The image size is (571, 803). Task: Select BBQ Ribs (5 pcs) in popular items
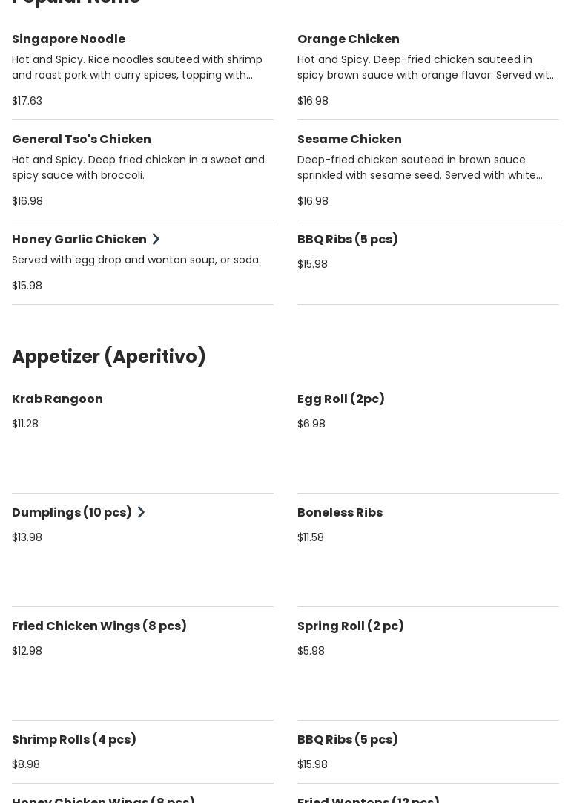[347, 239]
